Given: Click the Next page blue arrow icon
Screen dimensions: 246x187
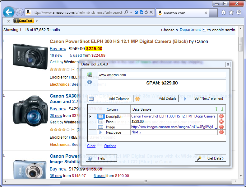Looking at the screenshot, I should click(x=100, y=132).
